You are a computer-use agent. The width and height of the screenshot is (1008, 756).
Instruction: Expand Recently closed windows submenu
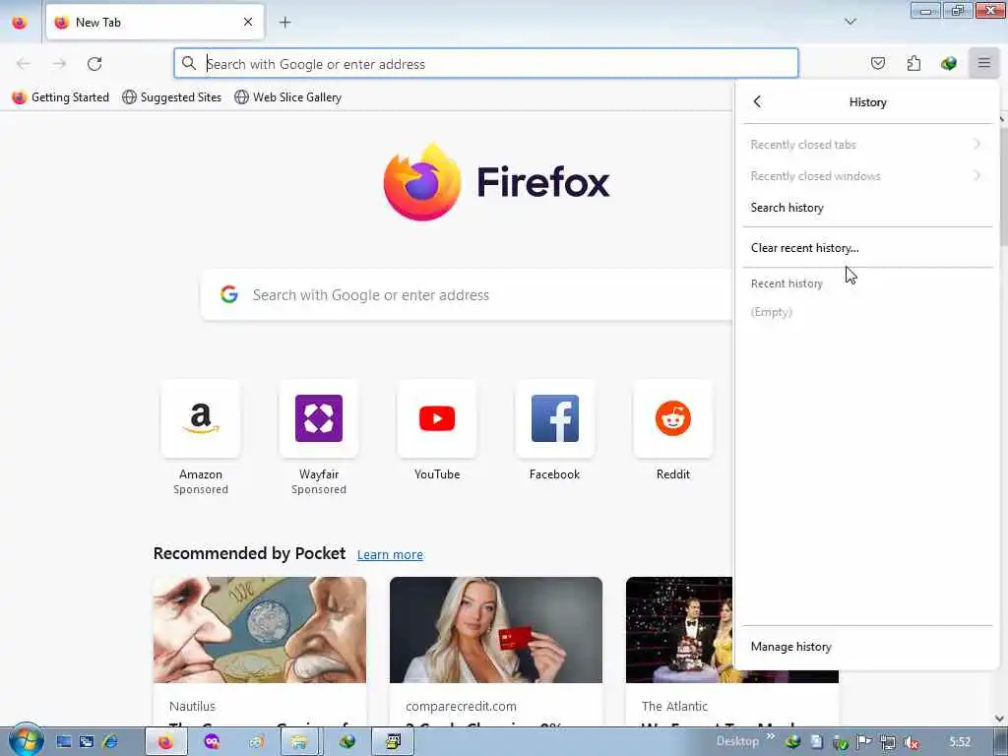(x=868, y=175)
